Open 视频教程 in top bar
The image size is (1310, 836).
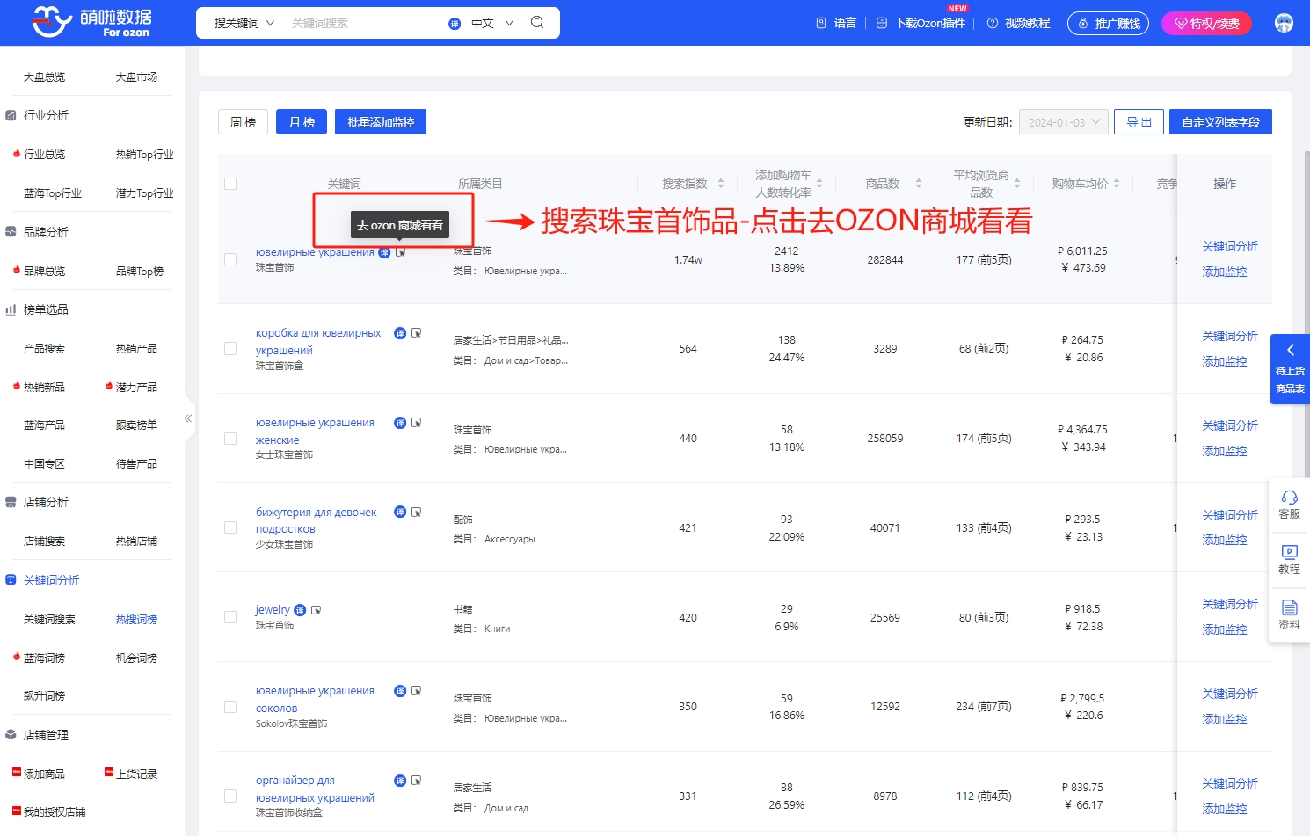coord(1018,23)
